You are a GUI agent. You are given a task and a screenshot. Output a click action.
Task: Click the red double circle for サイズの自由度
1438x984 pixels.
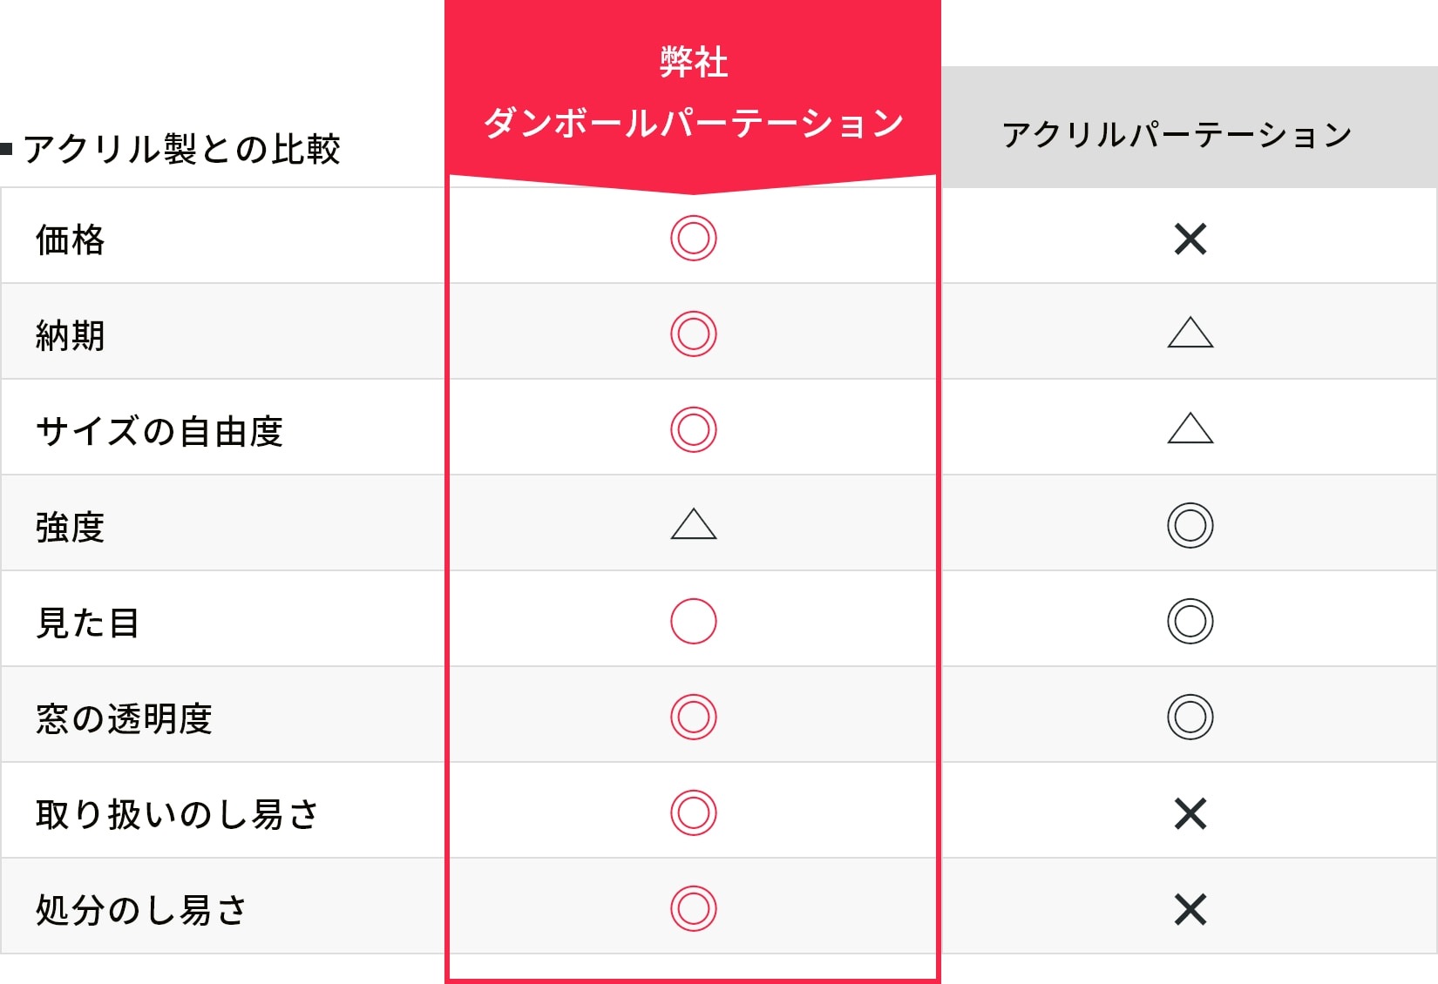[694, 430]
